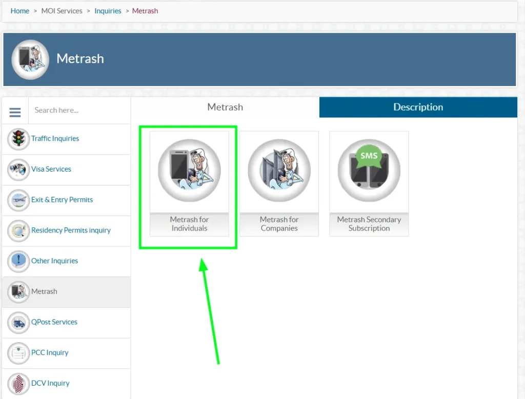The height and width of the screenshot is (399, 525).
Task: Click the Visa Services sidebar icon
Action: [18, 170]
